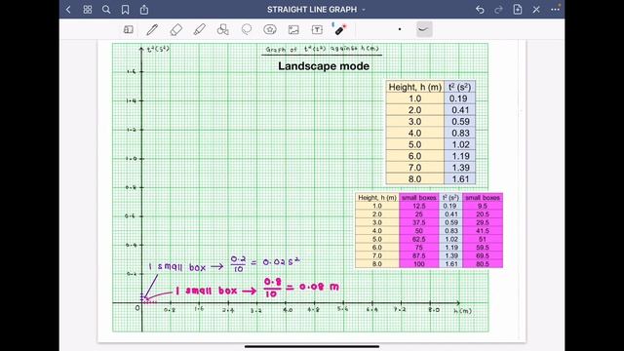Select the Shapes tool

pyautogui.click(x=223, y=29)
